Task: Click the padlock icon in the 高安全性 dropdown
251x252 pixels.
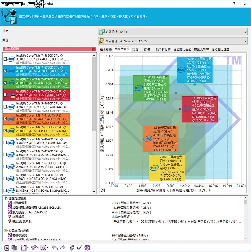Action: tap(102, 41)
